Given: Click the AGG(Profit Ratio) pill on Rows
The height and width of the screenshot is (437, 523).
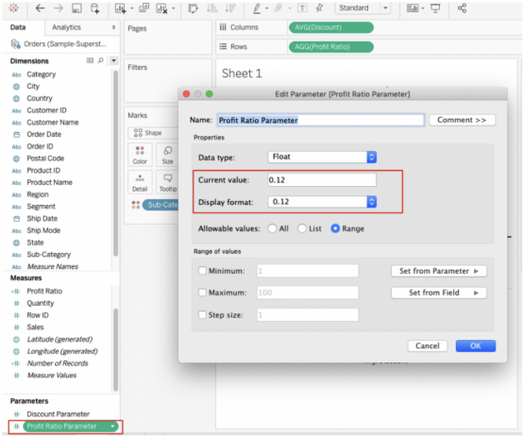Looking at the screenshot, I should point(330,46).
